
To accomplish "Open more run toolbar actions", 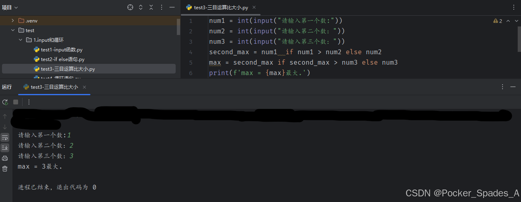I will click(x=29, y=102).
